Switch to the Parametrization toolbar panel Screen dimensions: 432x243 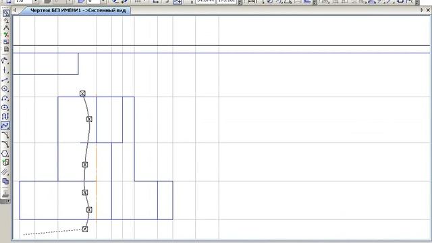pyautogui.click(x=6, y=42)
